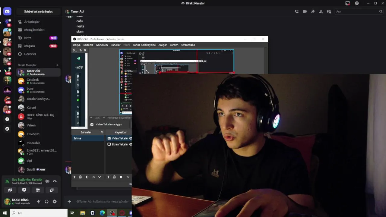Click the Discord Ara search field
The height and width of the screenshot is (217, 386).
(x=359, y=11)
